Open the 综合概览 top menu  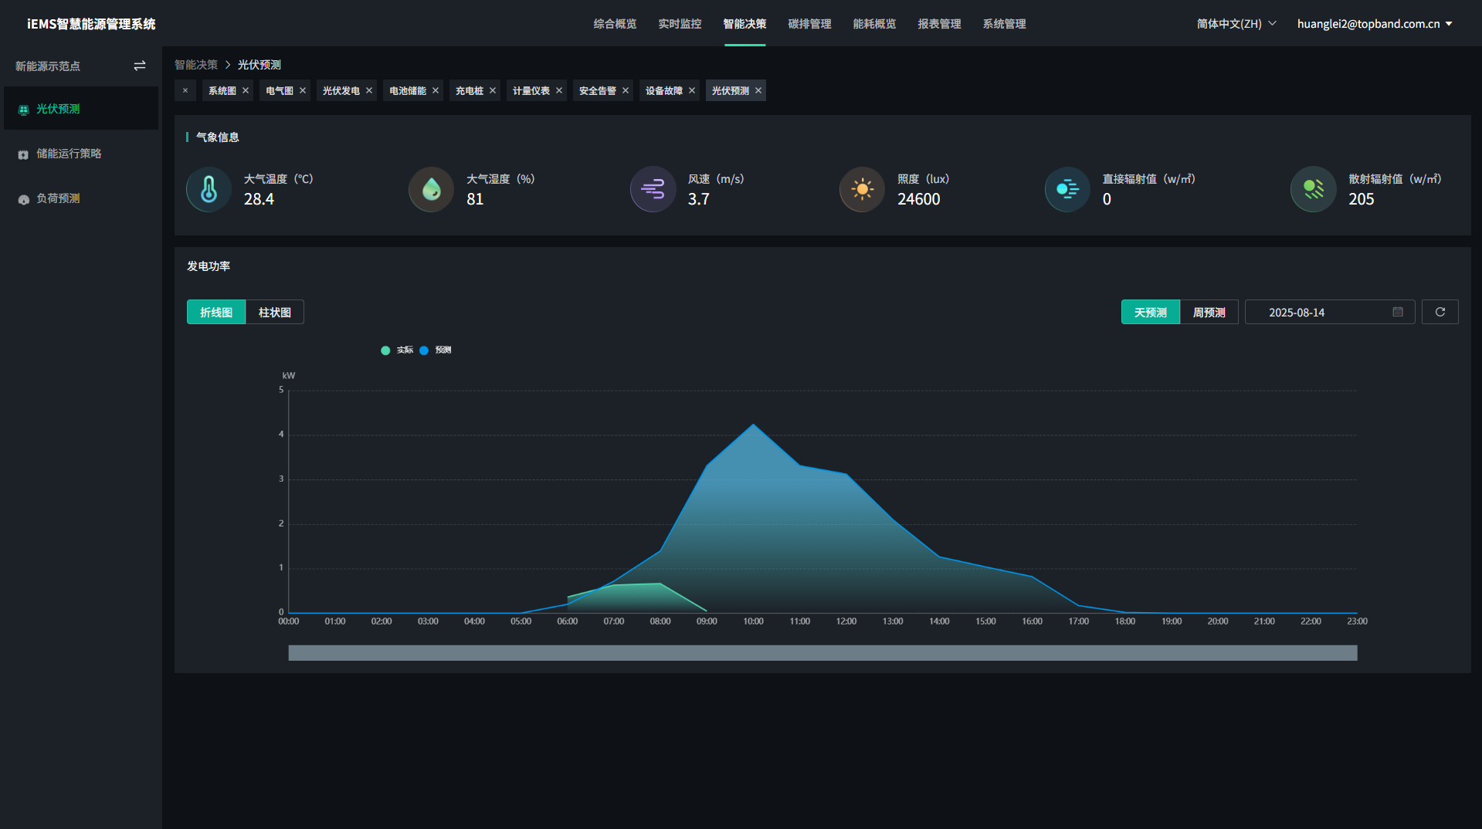coord(615,24)
